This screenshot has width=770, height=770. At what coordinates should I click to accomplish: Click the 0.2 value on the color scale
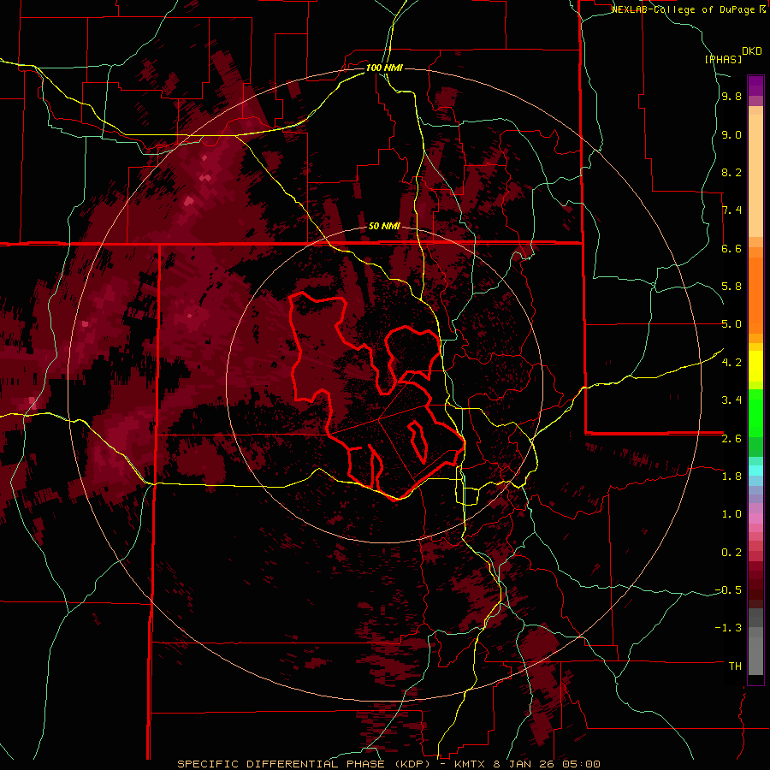tap(731, 553)
